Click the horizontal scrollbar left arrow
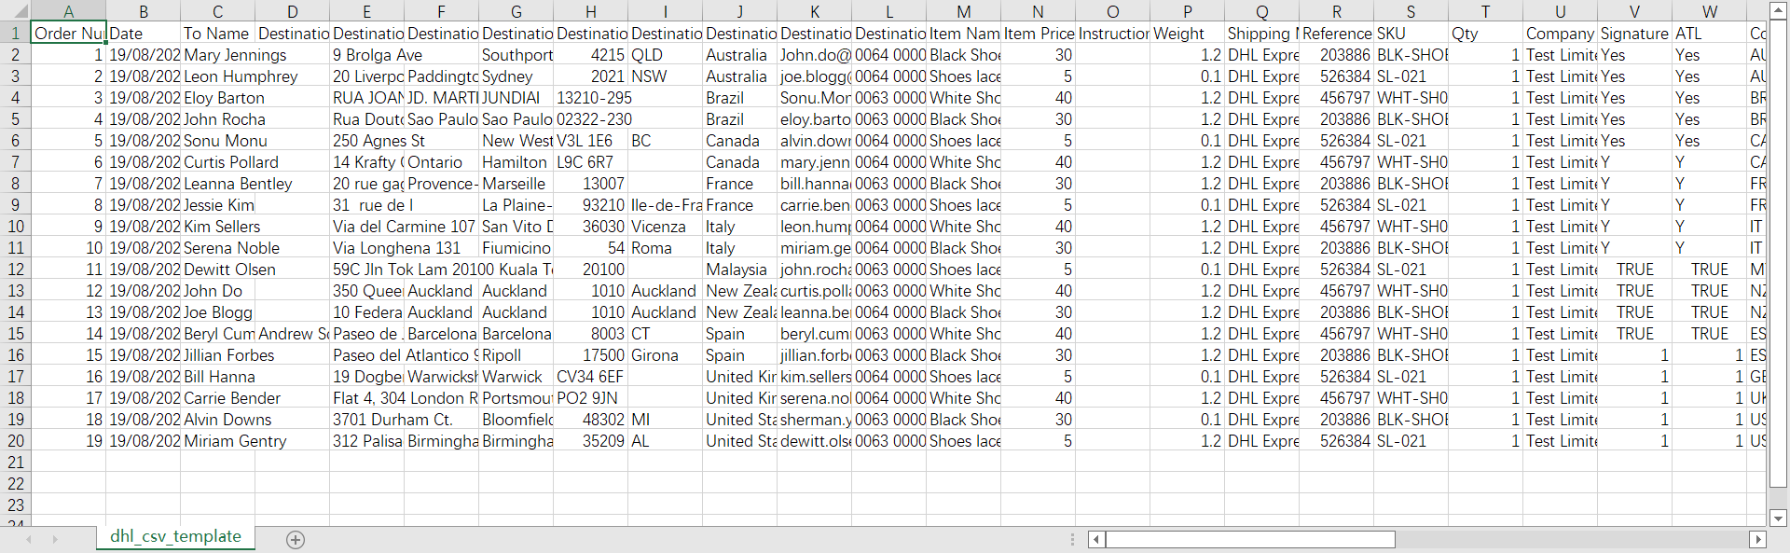The height and width of the screenshot is (553, 1790). coord(1096,539)
